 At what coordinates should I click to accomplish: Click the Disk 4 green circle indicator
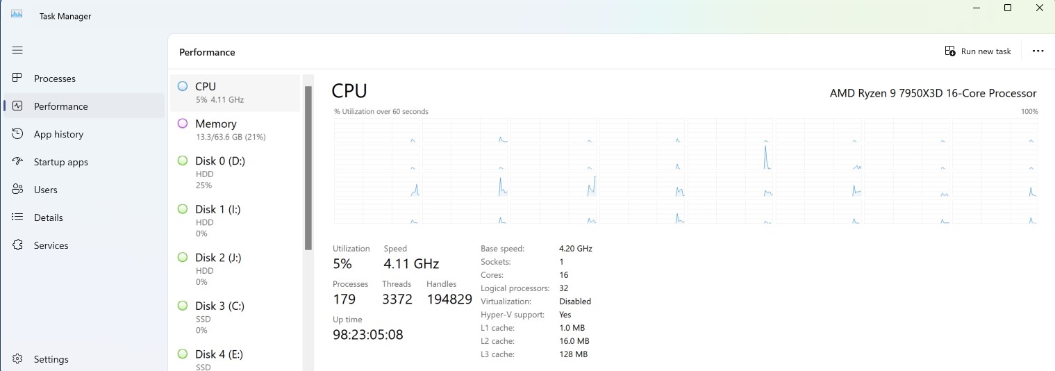183,354
